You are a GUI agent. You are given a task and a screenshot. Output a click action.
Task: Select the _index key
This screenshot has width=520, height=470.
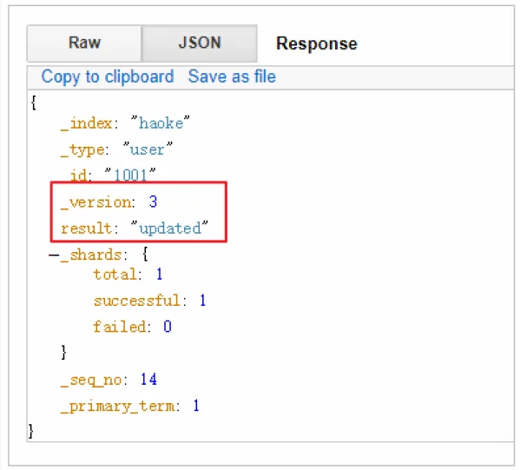(x=87, y=123)
